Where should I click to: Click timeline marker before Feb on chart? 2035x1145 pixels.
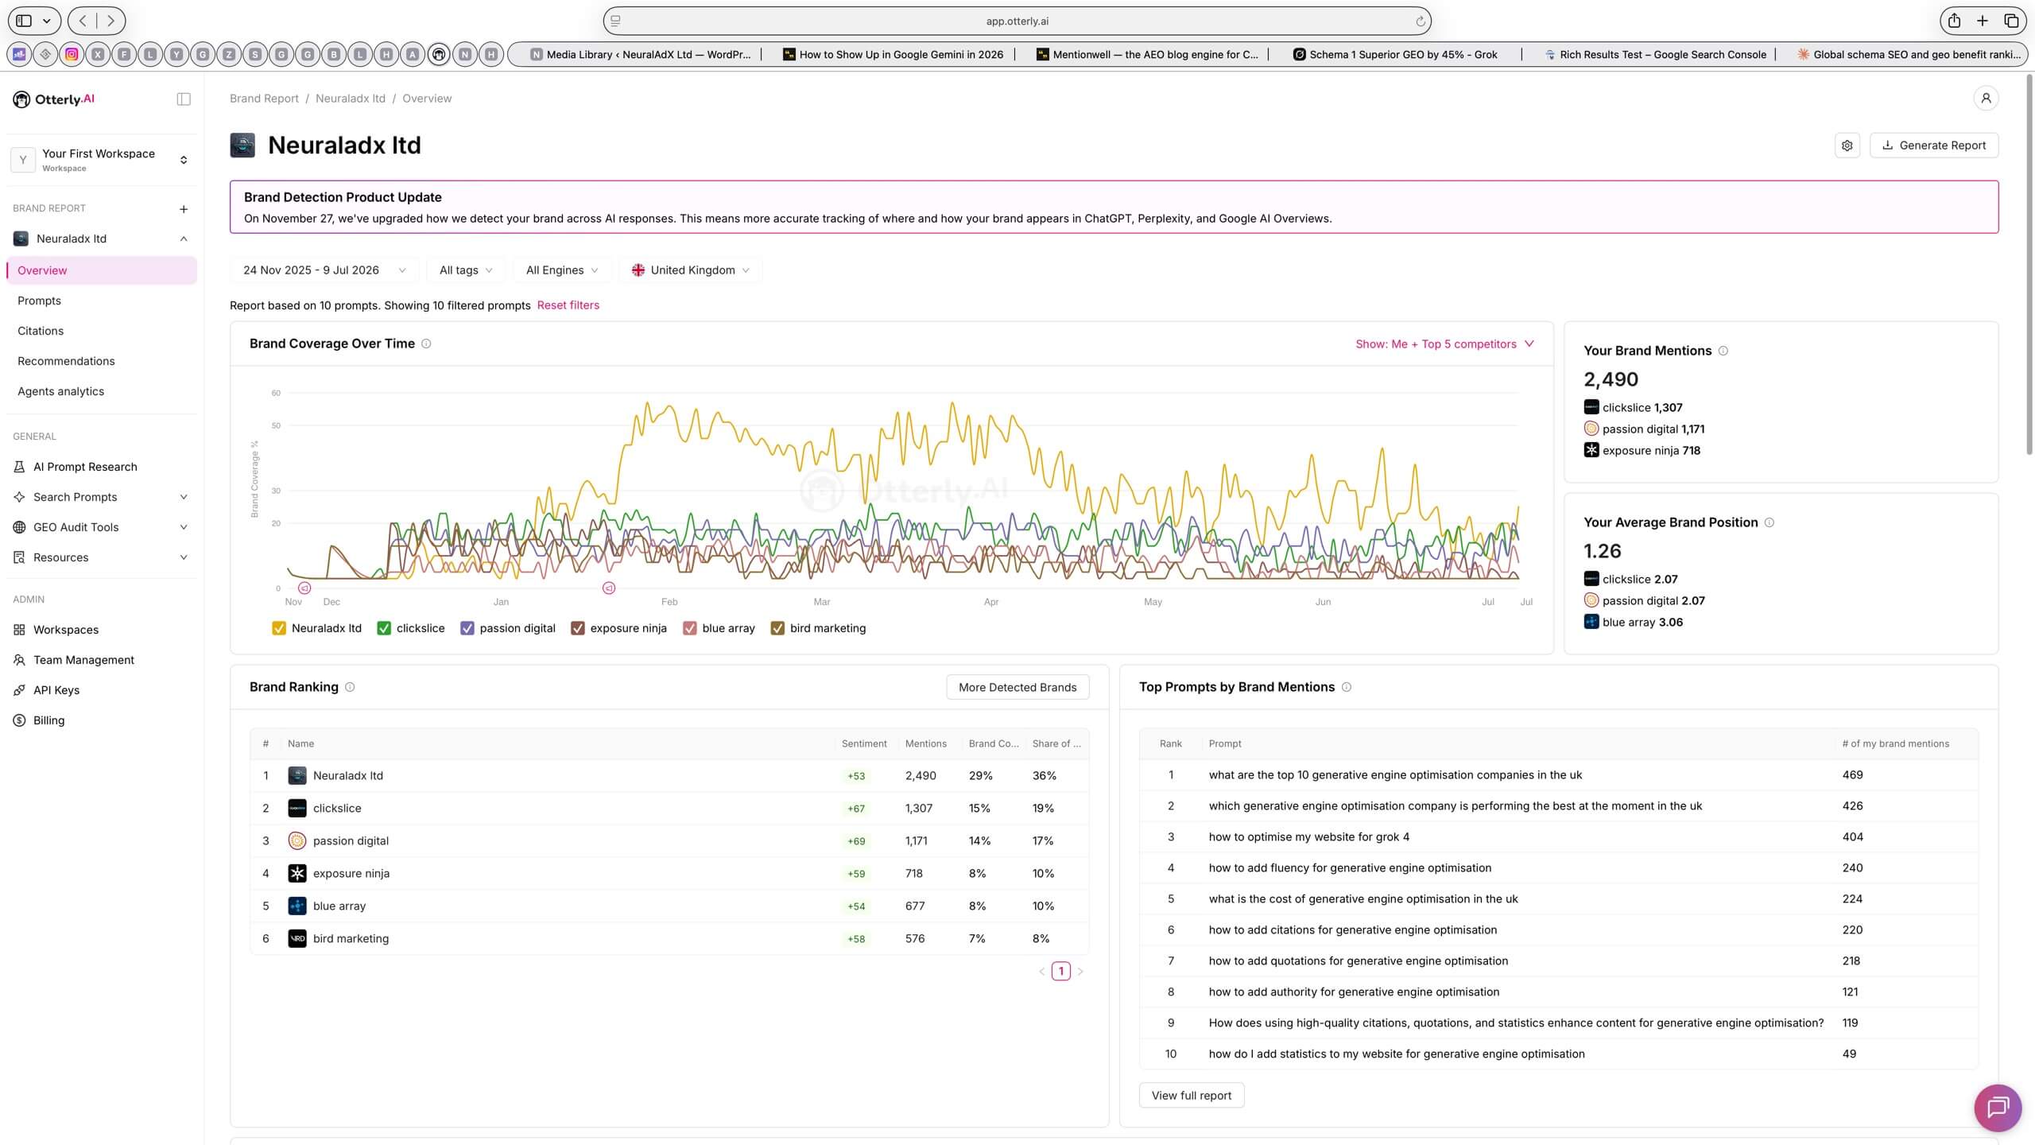click(x=609, y=588)
